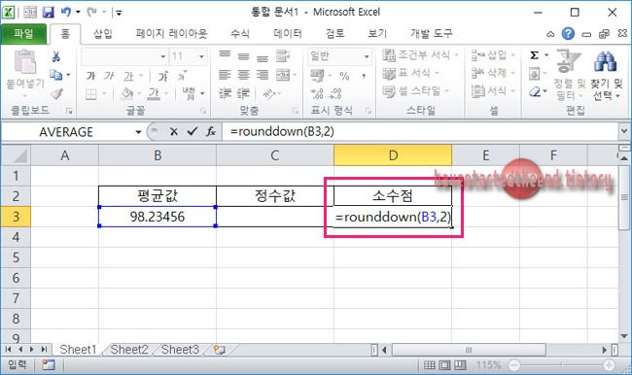Screen dimensions: 632x375
Task: Click the Save icon in quick access toolbar
Action: pyautogui.click(x=48, y=13)
